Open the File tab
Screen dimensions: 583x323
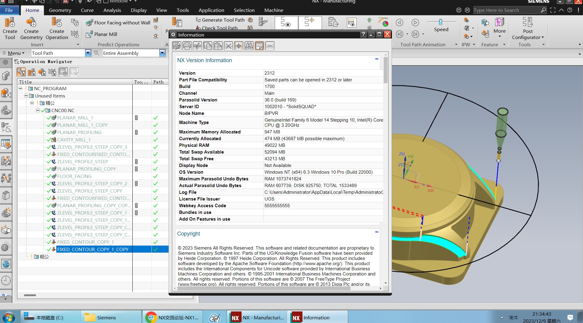tap(9, 10)
